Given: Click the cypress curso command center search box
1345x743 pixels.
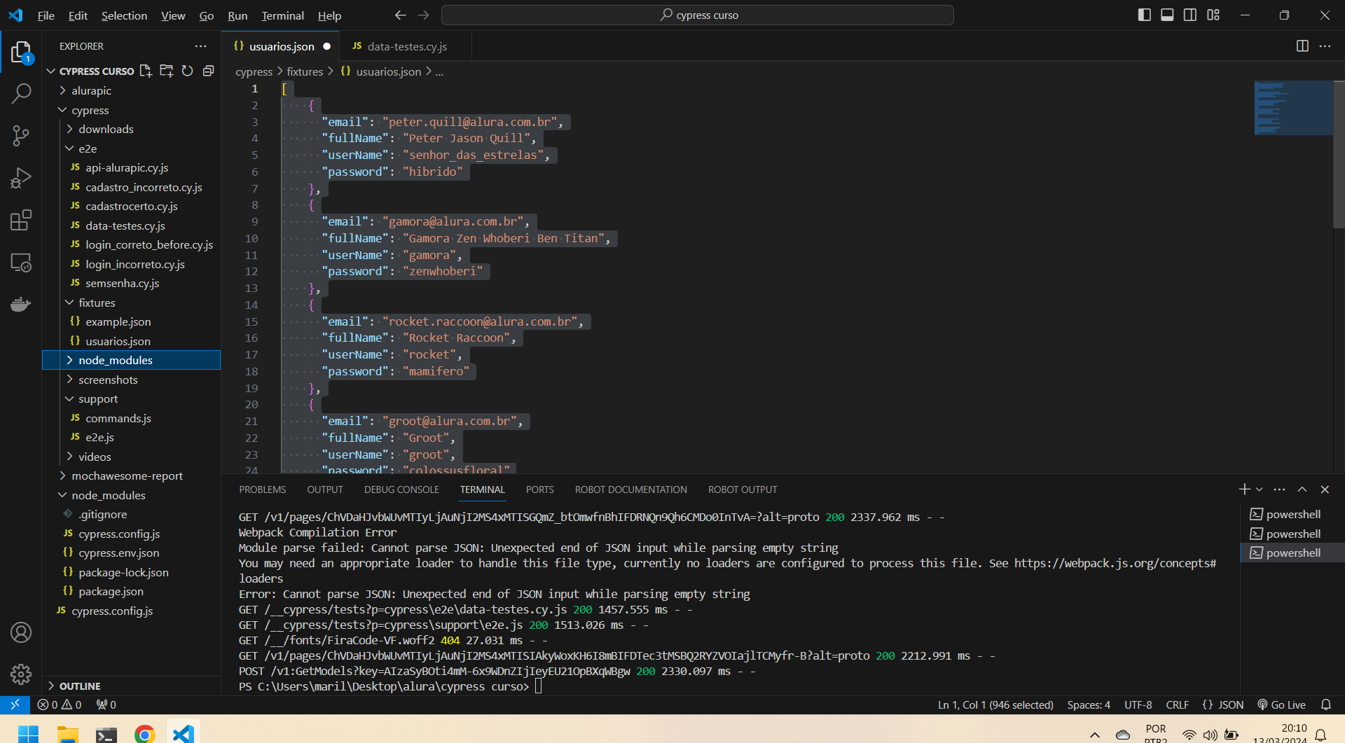Looking at the screenshot, I should (x=698, y=15).
